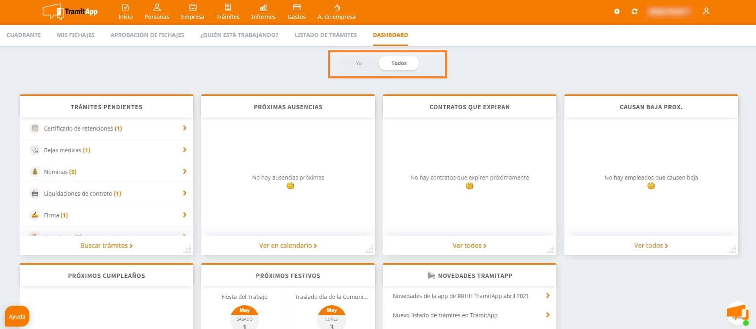Click the Trámites Pendientes header
This screenshot has height=329, width=756.
[106, 107]
